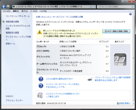Click 基本スコア column header
This screenshot has height=110, width=136.
point(120,42)
